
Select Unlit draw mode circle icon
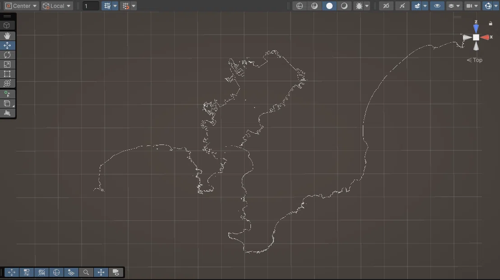344,6
